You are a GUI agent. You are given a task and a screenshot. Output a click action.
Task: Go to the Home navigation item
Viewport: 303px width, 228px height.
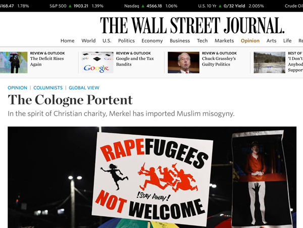coord(68,41)
